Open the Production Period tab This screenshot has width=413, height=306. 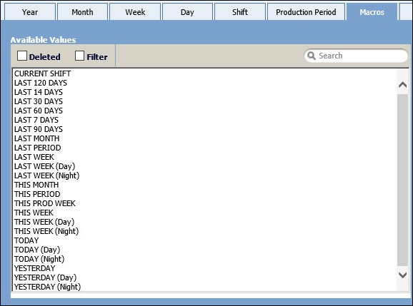click(x=306, y=12)
